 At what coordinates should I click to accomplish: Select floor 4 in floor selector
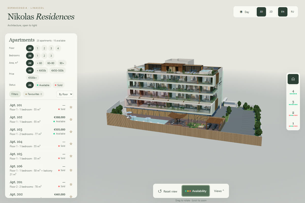point(293,92)
